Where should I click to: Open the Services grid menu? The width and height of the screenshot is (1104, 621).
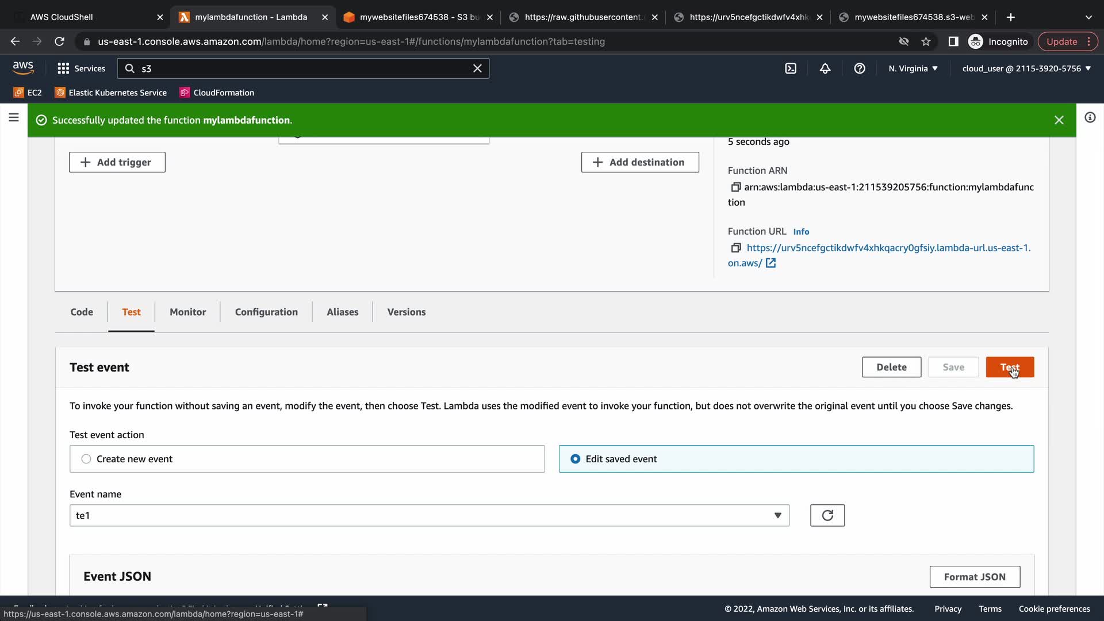[x=81, y=68]
